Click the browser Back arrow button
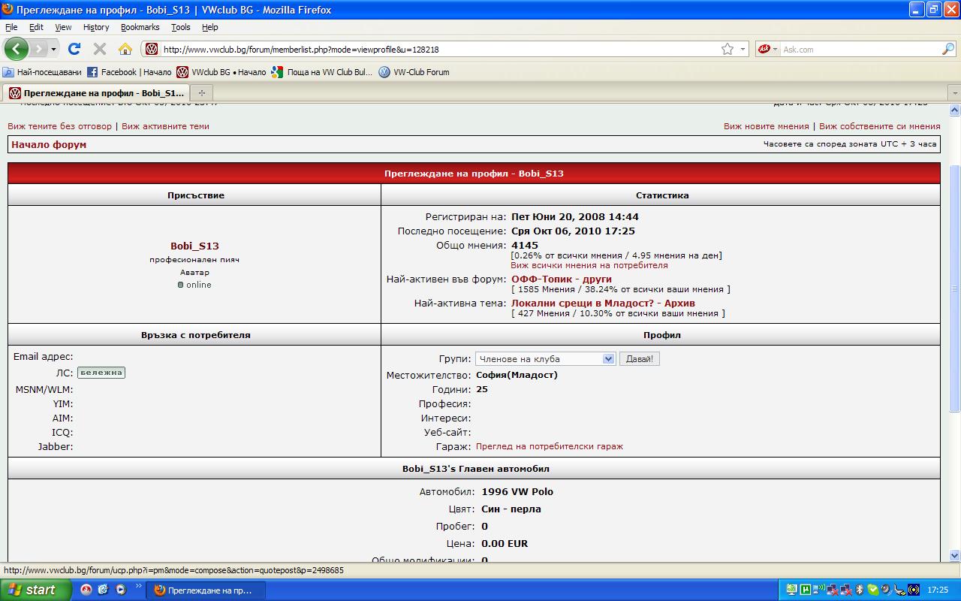This screenshot has height=601, width=961. tap(16, 49)
